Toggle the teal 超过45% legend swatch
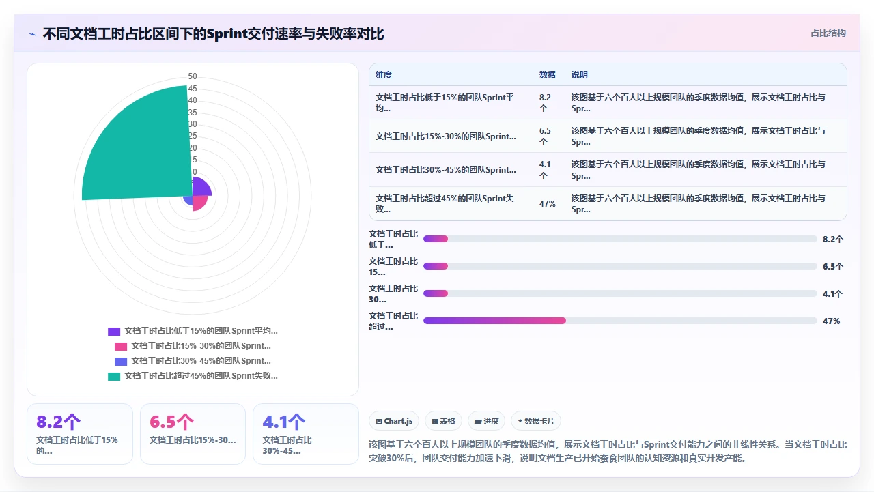874x492 pixels. coord(114,376)
